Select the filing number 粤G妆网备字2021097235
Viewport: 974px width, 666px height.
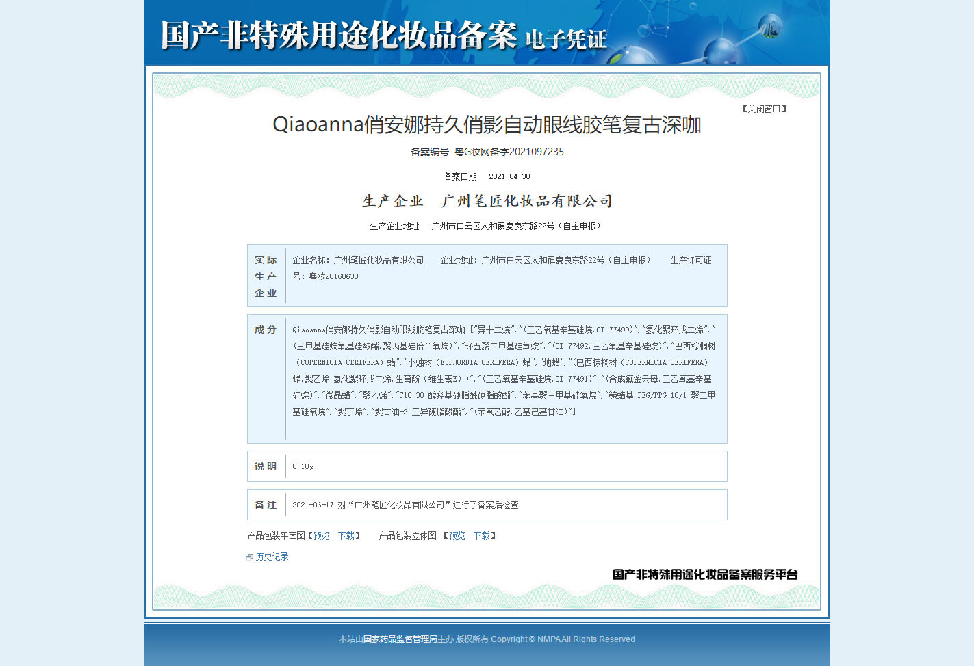click(509, 152)
